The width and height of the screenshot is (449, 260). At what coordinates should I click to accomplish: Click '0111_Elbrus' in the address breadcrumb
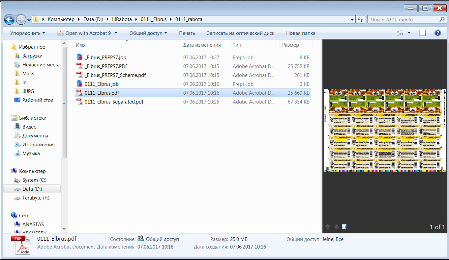[x=154, y=19]
